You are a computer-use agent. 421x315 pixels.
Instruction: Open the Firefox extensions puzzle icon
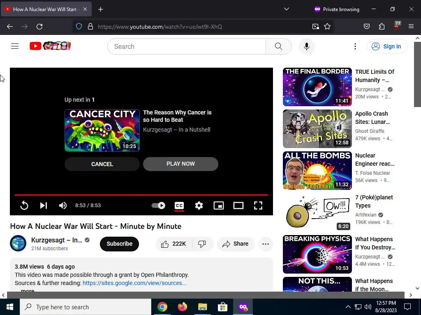(382, 27)
